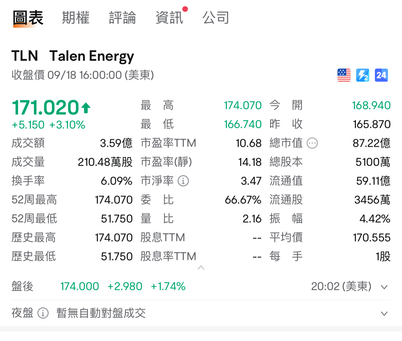Expand the 盤後 row chevron
Viewport: 402px width, 341px height.
(384, 287)
